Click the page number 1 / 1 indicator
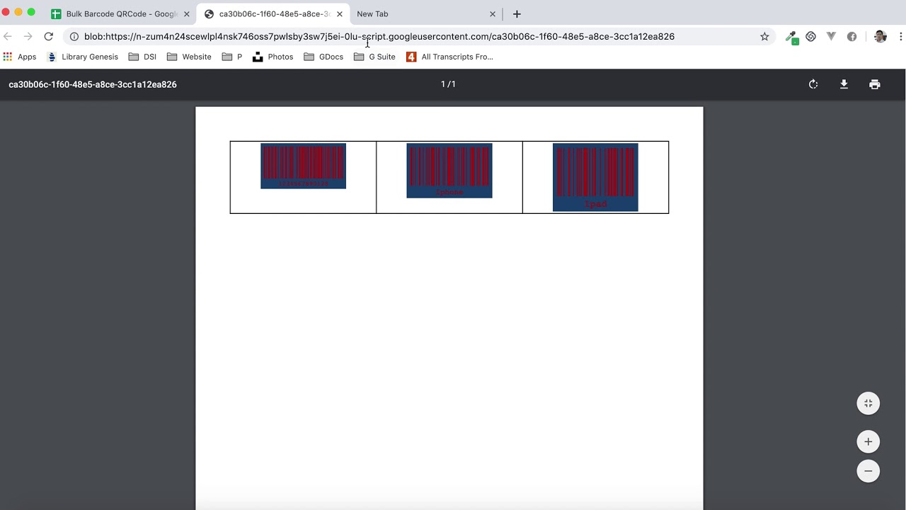 click(x=448, y=84)
